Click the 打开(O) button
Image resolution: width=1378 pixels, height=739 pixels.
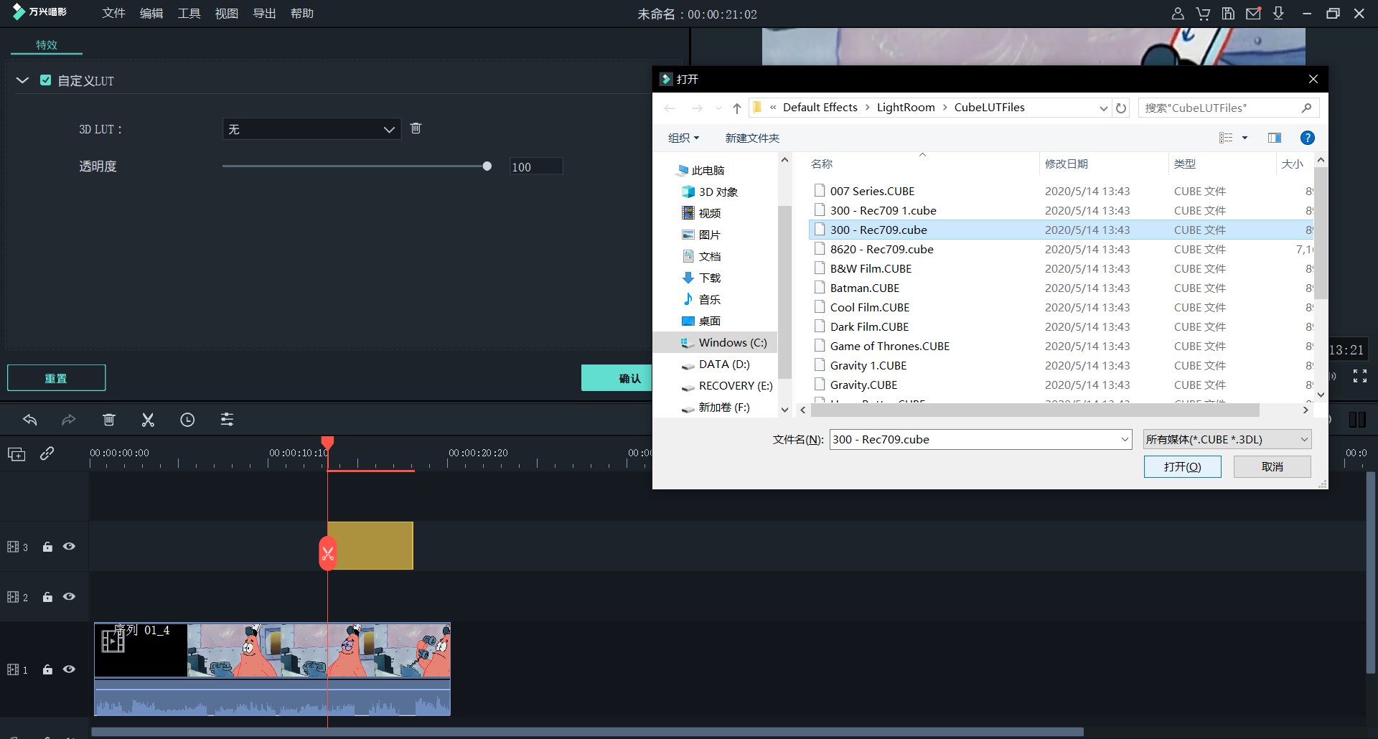tap(1183, 467)
